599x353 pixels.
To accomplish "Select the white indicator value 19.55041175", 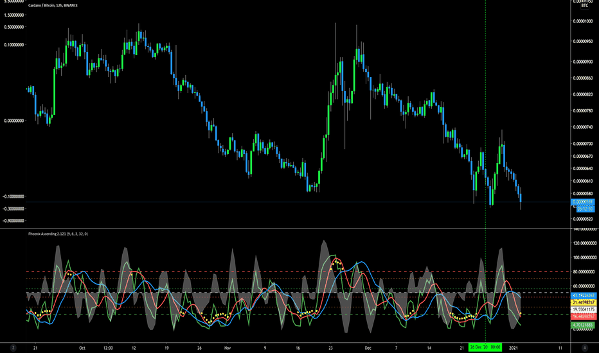I will click(584, 309).
